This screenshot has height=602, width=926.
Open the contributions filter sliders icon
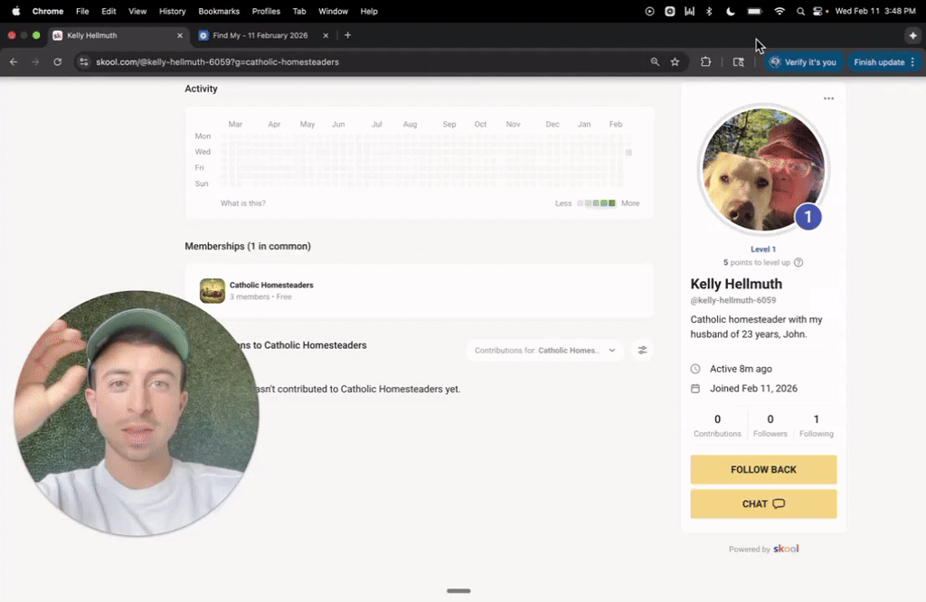pyautogui.click(x=642, y=350)
